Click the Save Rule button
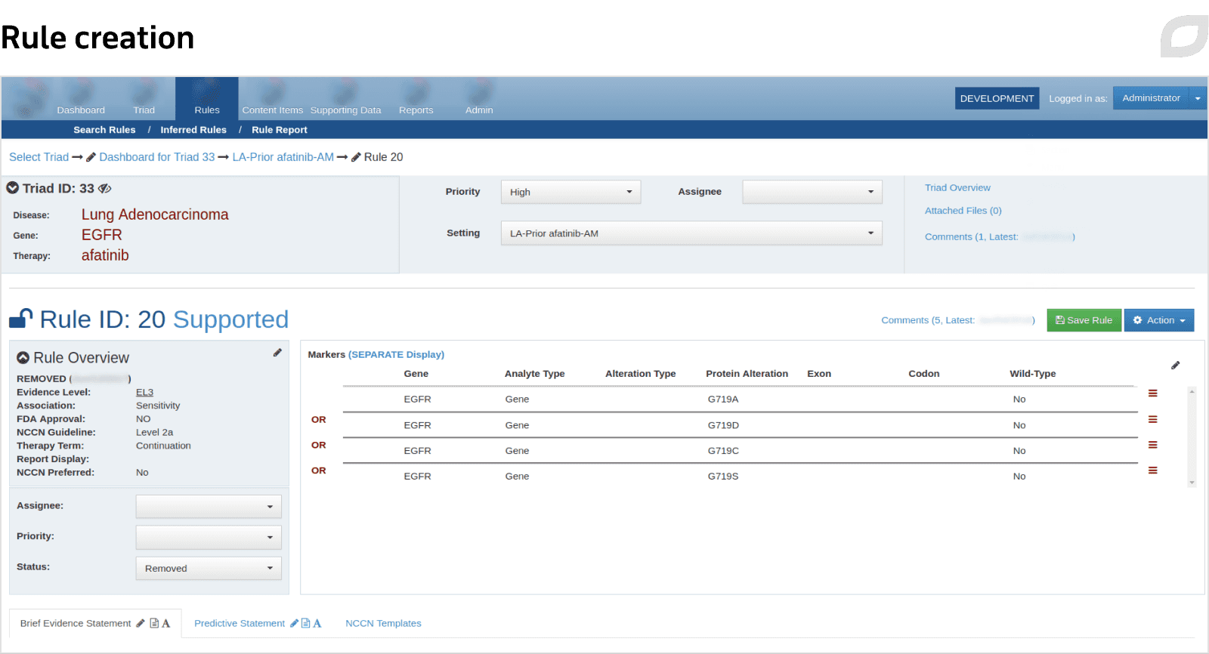This screenshot has height=654, width=1209. pos(1084,320)
